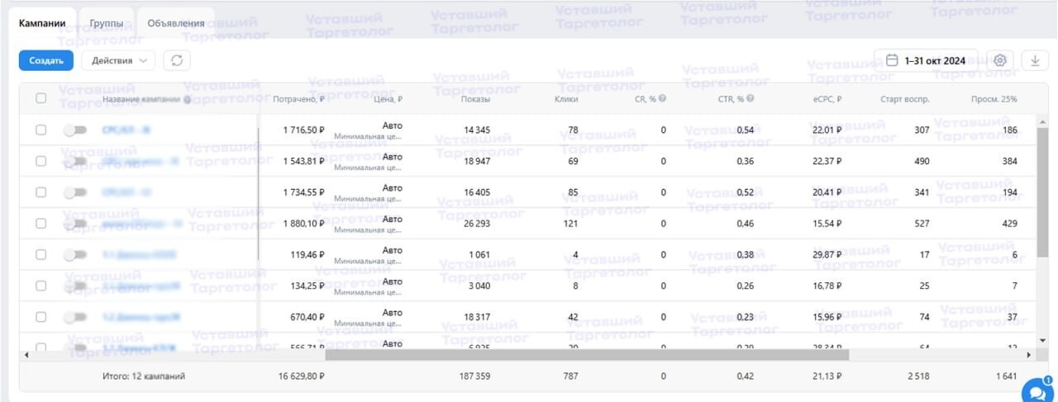
Task: Switch to the Группы tab
Action: [107, 23]
